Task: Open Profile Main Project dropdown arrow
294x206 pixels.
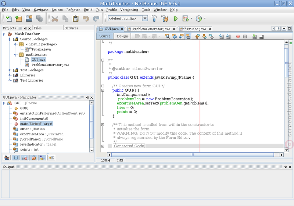Action: click(x=205, y=18)
